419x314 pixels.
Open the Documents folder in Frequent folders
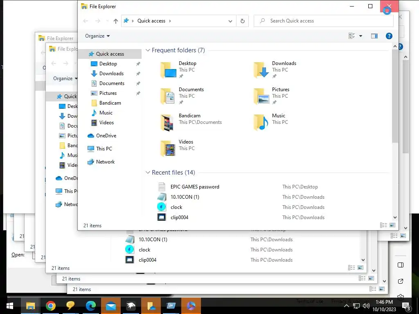182,96
